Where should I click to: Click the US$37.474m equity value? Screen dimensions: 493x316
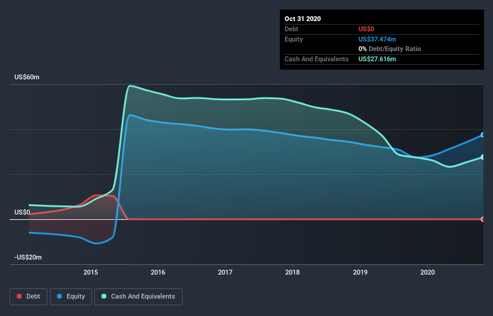coord(377,39)
